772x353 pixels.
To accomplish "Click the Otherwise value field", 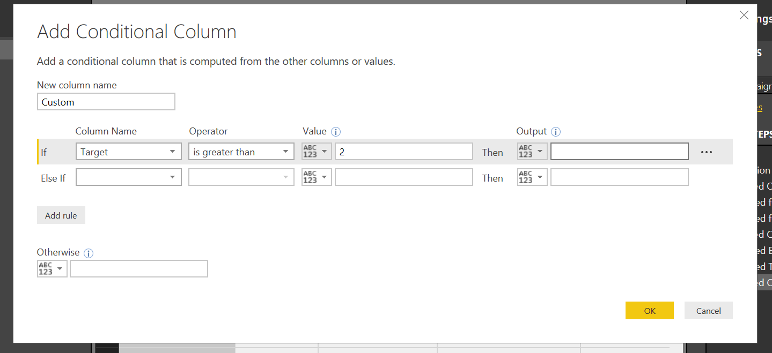I will (x=139, y=269).
